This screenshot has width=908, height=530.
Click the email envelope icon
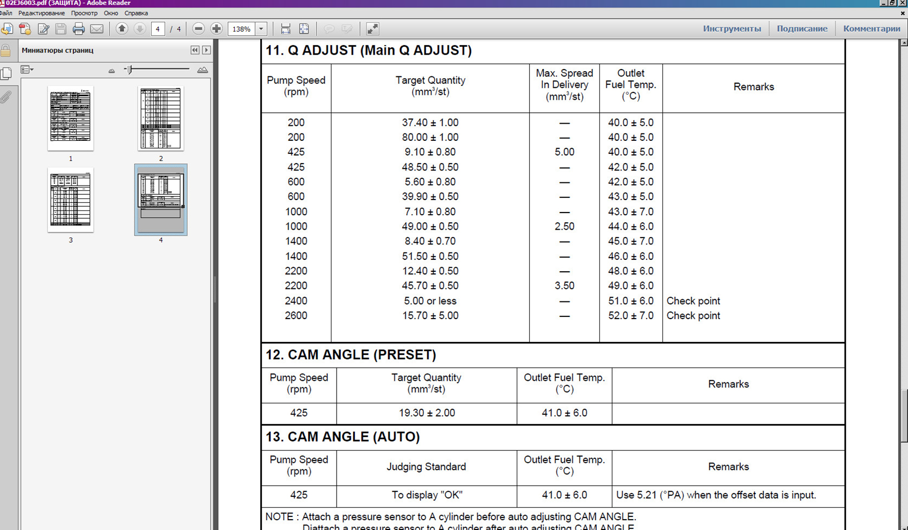(97, 29)
